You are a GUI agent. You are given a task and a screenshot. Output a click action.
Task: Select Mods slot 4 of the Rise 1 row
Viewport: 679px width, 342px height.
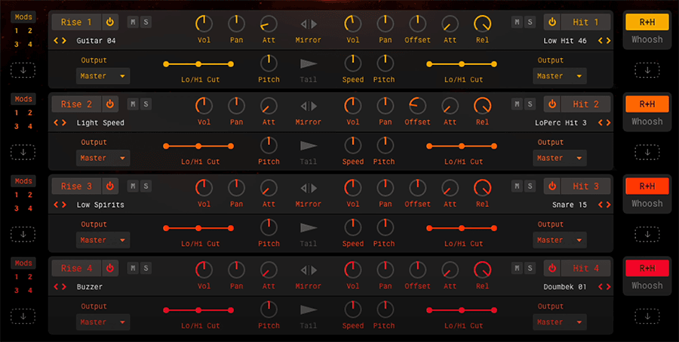pos(30,45)
